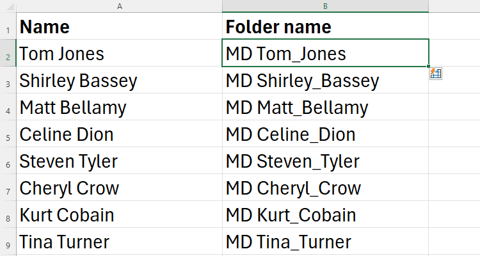Select the 'MD Tina_Turner' cell
The height and width of the screenshot is (256, 480).
pyautogui.click(x=325, y=242)
